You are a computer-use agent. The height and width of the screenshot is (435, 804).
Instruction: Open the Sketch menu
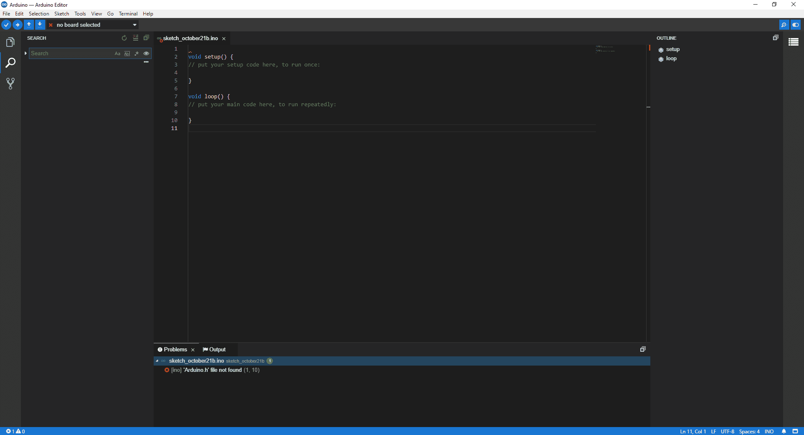coord(62,14)
